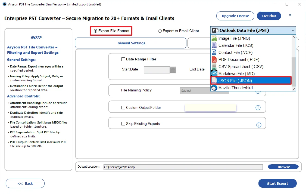
Task: Click the JSON File icon
Action: (214, 81)
